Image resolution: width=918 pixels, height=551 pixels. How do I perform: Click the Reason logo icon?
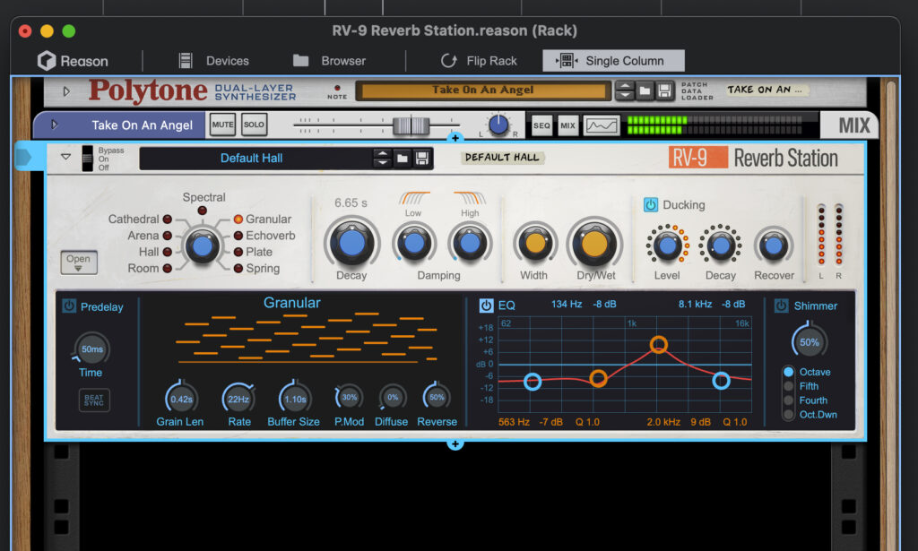point(47,61)
